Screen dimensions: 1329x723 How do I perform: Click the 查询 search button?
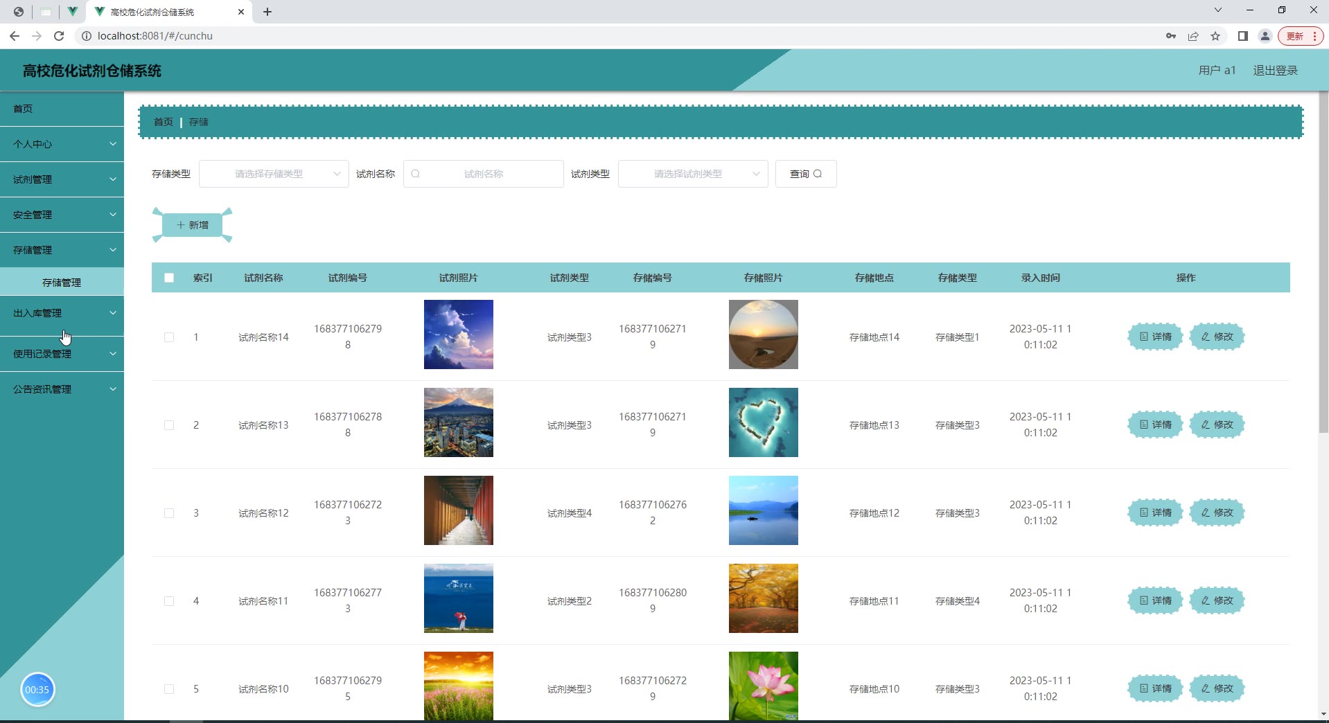(x=806, y=174)
